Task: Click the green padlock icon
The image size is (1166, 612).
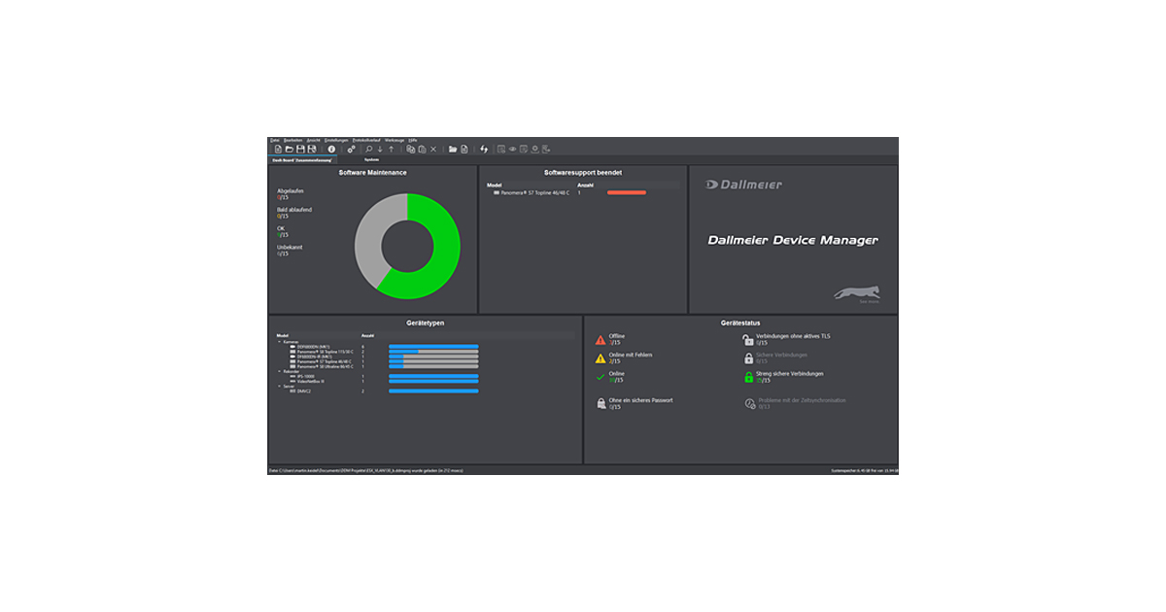Action: [x=748, y=376]
